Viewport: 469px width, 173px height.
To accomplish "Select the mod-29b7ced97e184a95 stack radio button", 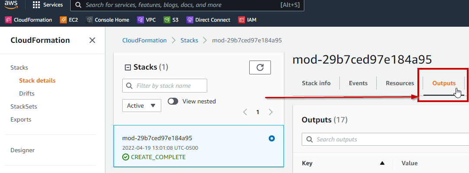I will pyautogui.click(x=272, y=138).
